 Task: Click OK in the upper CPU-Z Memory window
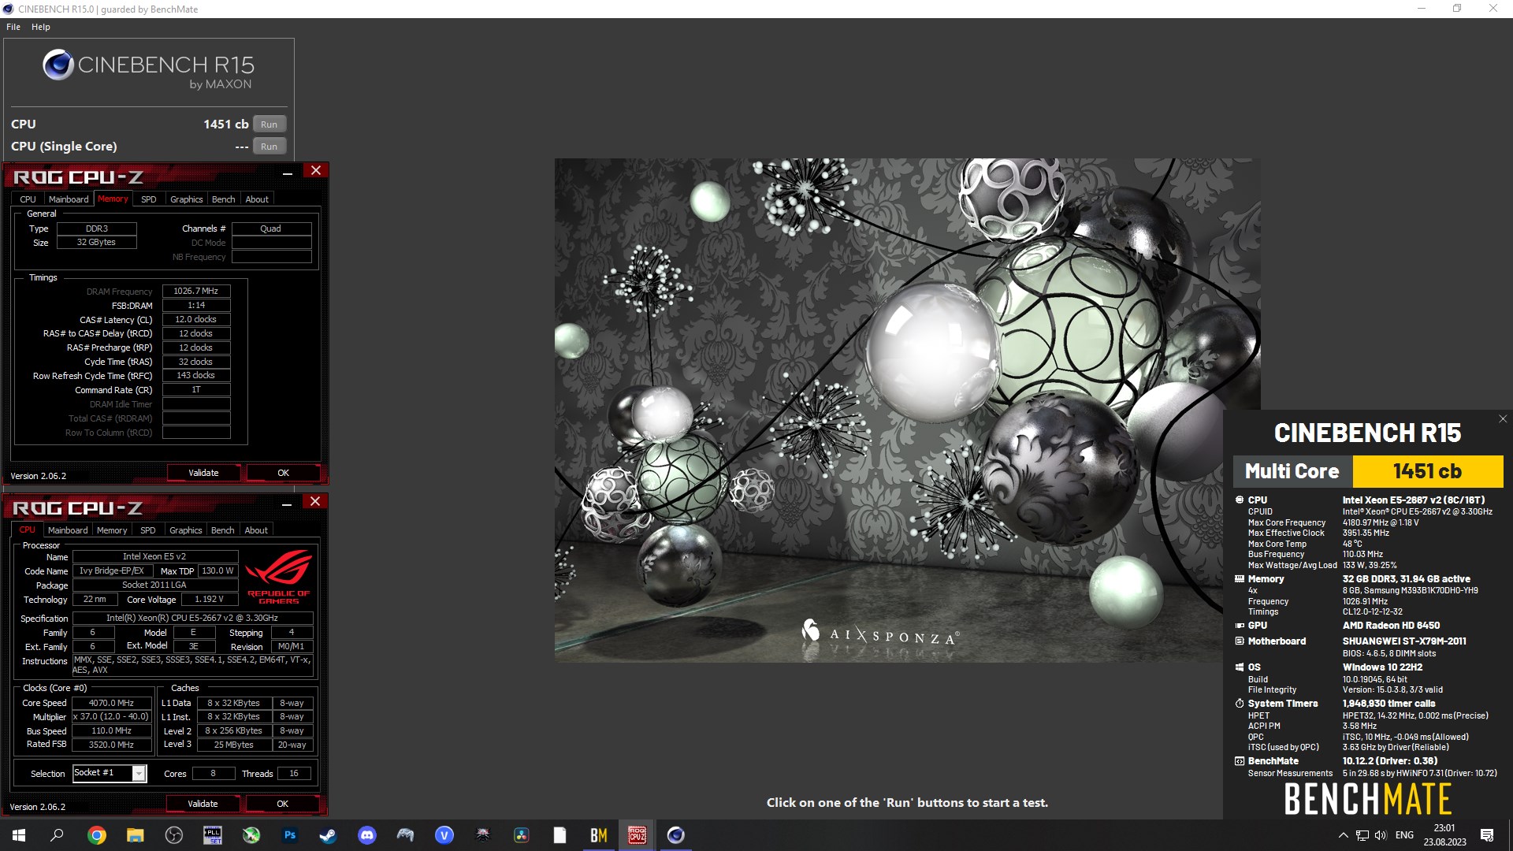click(x=284, y=473)
